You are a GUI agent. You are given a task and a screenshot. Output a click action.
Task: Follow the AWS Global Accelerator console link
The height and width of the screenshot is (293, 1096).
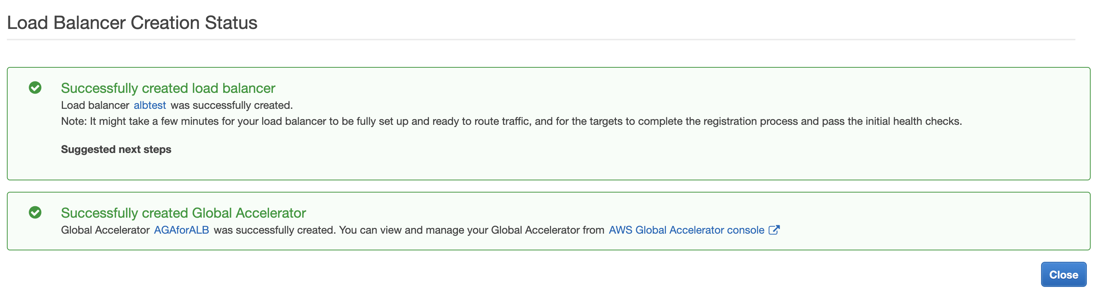pos(686,230)
